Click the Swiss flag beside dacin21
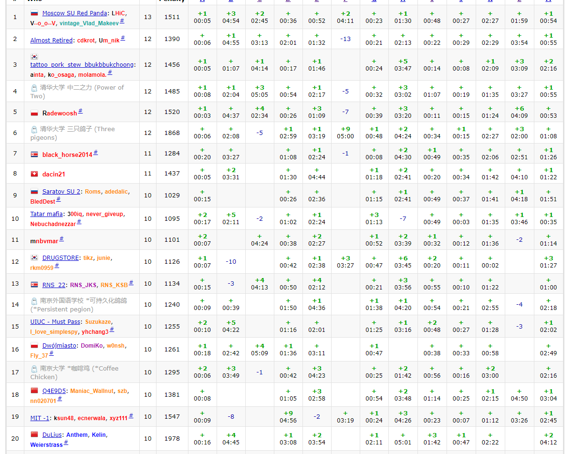Viewport: 573px width, 454px height. point(34,174)
